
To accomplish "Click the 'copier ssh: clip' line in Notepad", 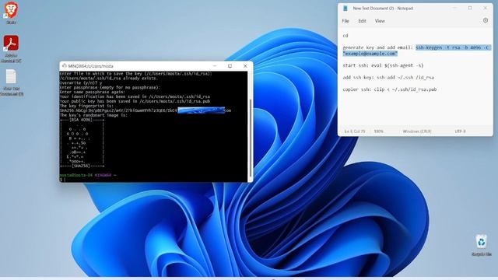I will 389,89.
